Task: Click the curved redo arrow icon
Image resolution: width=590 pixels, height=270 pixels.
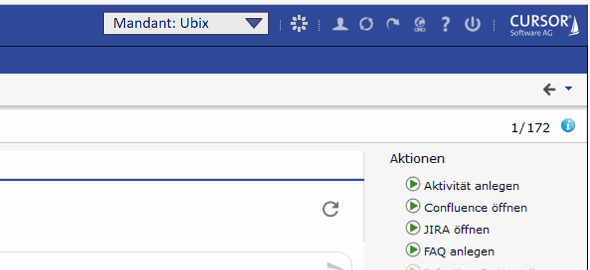Action: coord(393,25)
